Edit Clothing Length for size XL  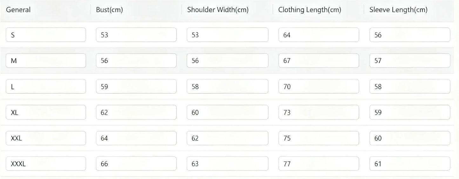point(319,112)
